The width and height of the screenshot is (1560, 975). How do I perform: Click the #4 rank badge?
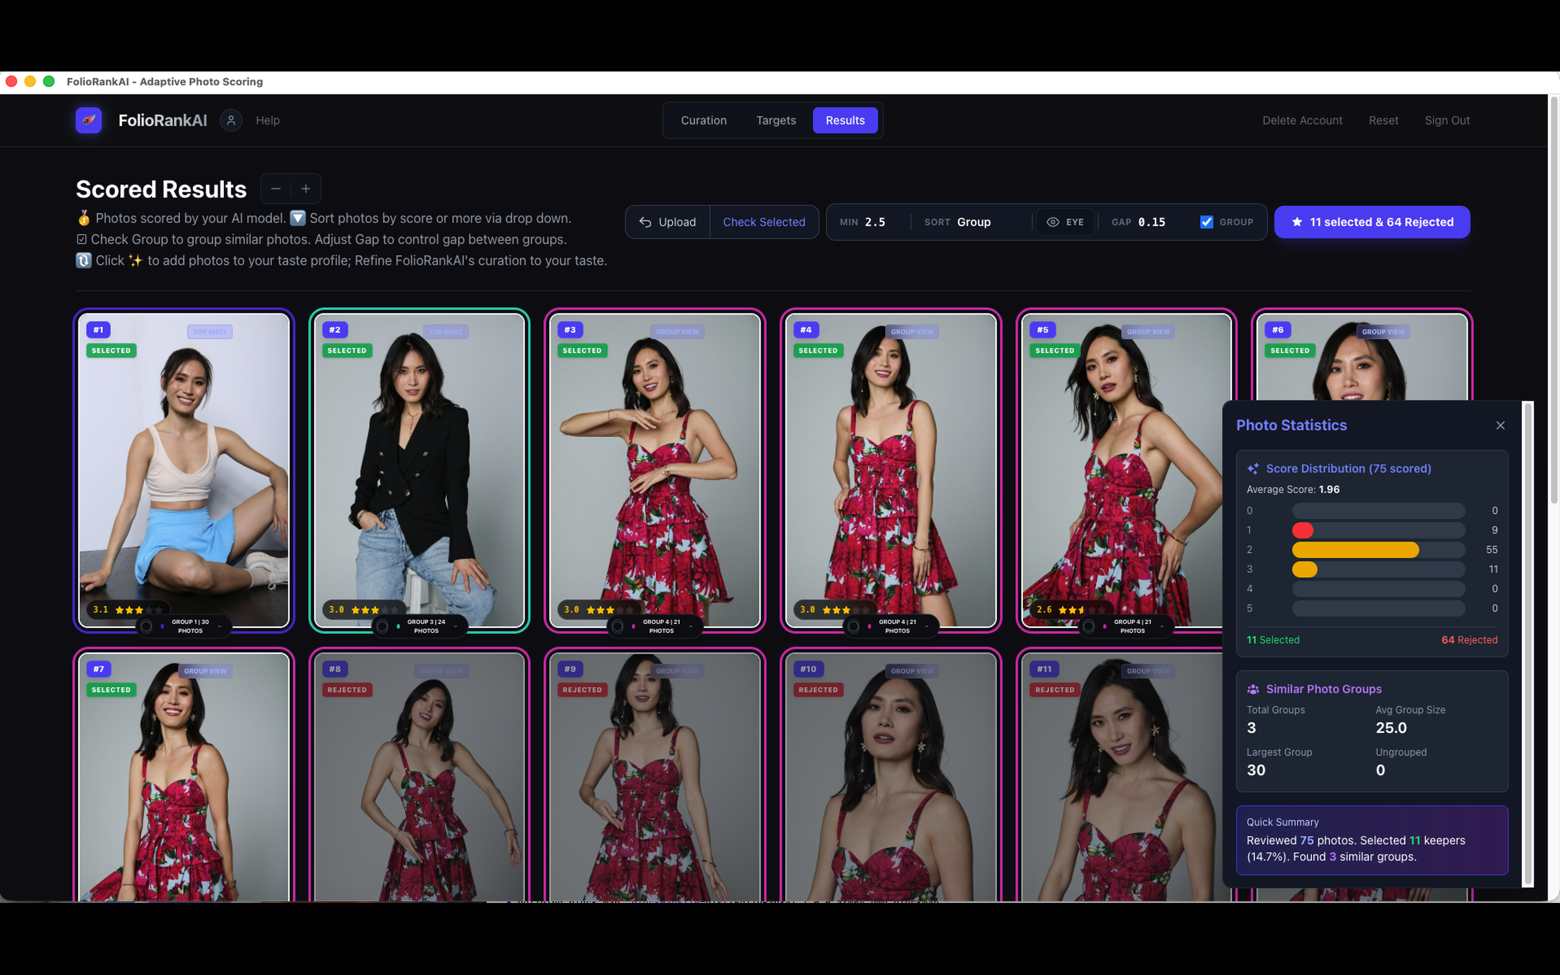(x=806, y=329)
